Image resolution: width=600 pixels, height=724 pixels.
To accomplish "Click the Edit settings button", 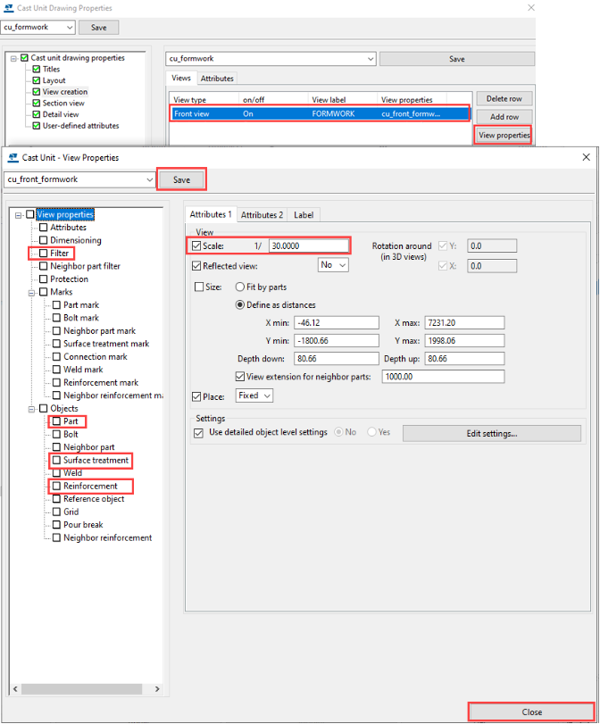I will 491,434.
